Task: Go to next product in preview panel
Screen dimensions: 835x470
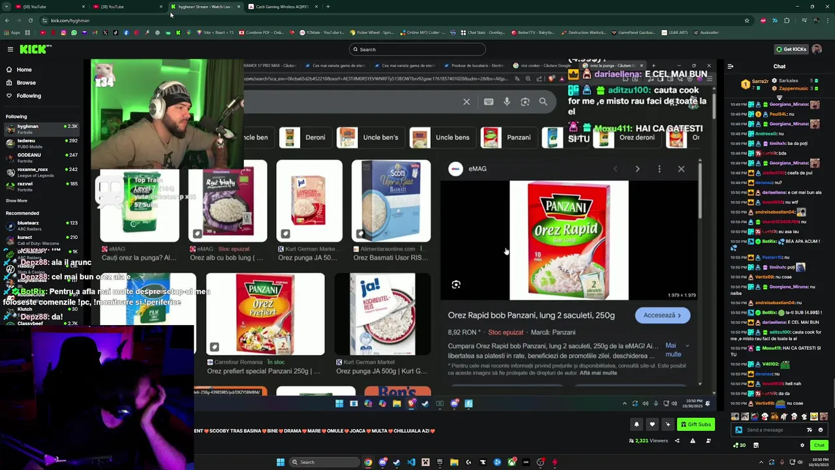Action: coord(637,169)
